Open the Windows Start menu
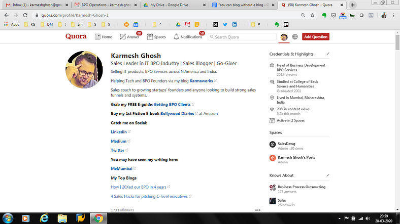400x224 pixels. point(8,218)
